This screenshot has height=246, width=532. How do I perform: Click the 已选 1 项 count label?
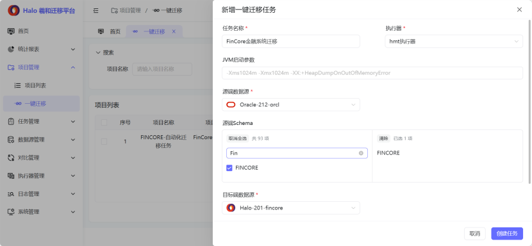pos(403,138)
